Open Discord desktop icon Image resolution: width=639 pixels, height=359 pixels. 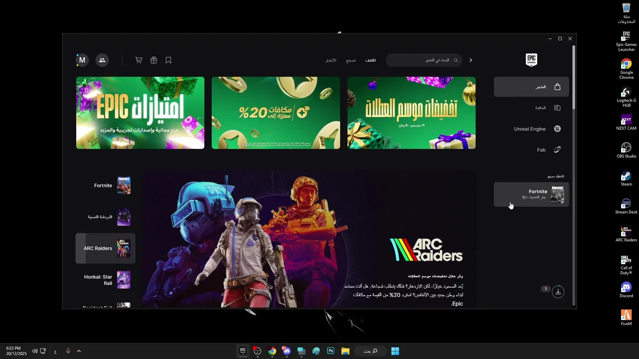click(x=626, y=290)
